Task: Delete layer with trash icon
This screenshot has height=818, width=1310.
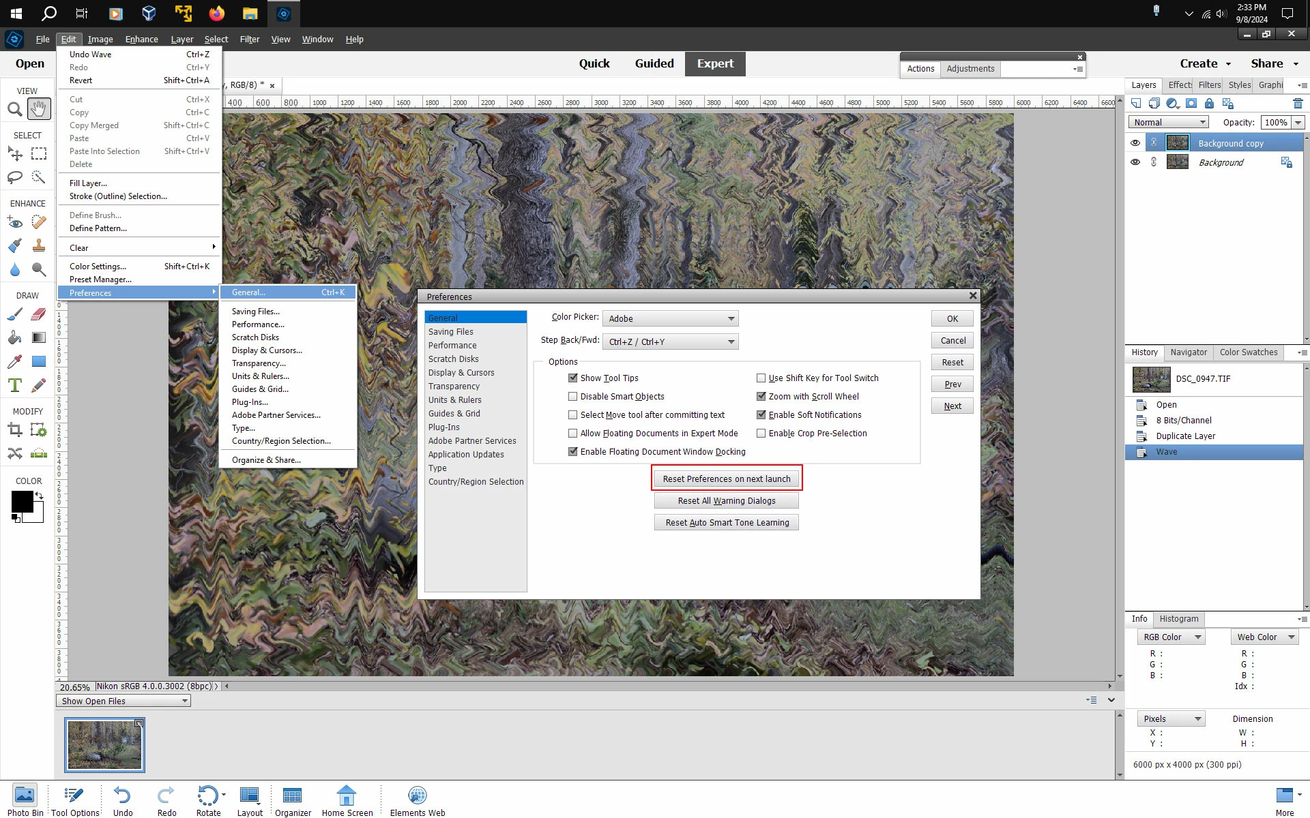Action: tap(1297, 104)
